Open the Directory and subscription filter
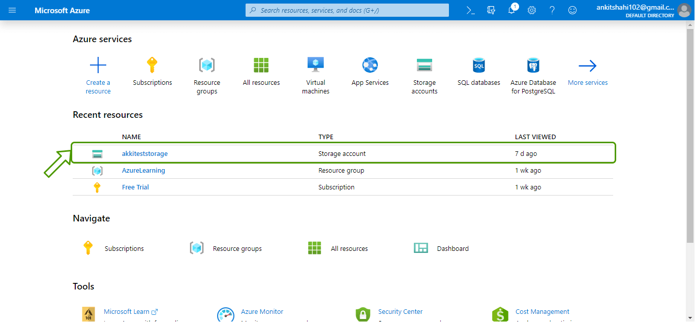 click(x=491, y=10)
